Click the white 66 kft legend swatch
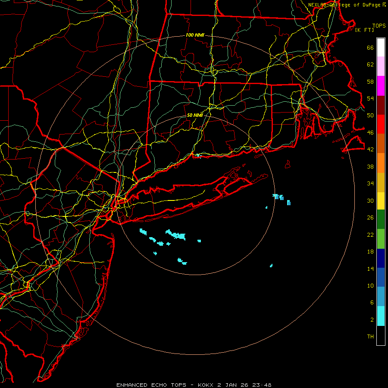 coord(381,47)
